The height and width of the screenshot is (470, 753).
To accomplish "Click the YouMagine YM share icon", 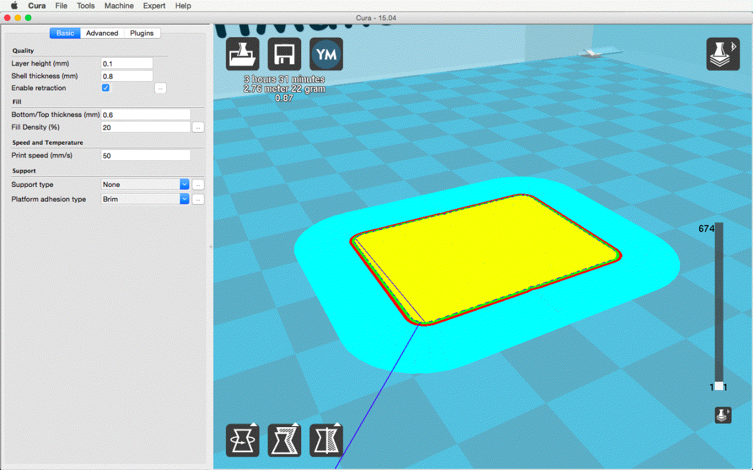I will click(x=326, y=54).
